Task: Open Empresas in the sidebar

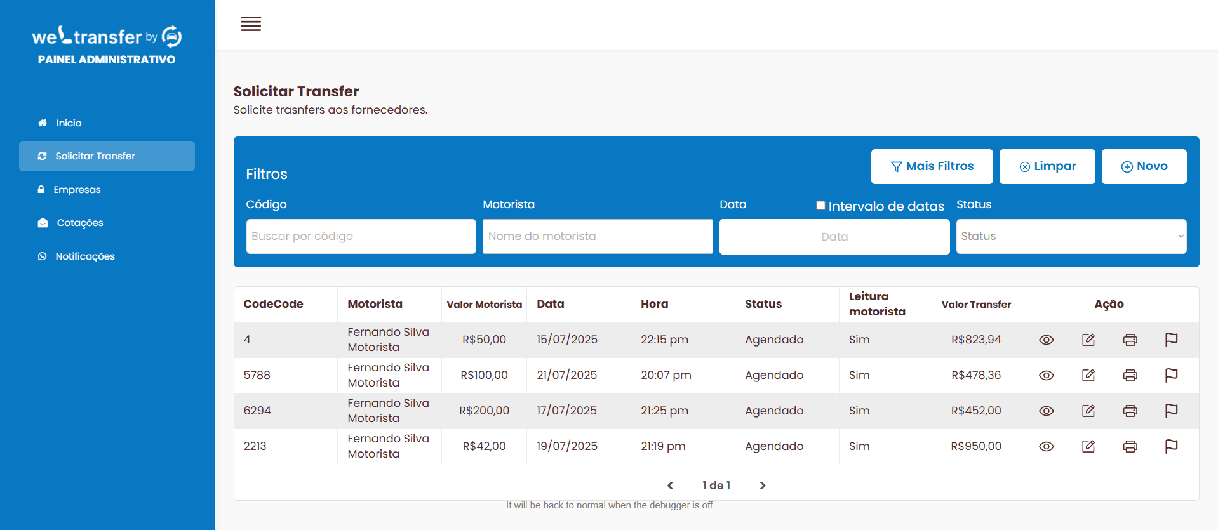Action: (77, 189)
